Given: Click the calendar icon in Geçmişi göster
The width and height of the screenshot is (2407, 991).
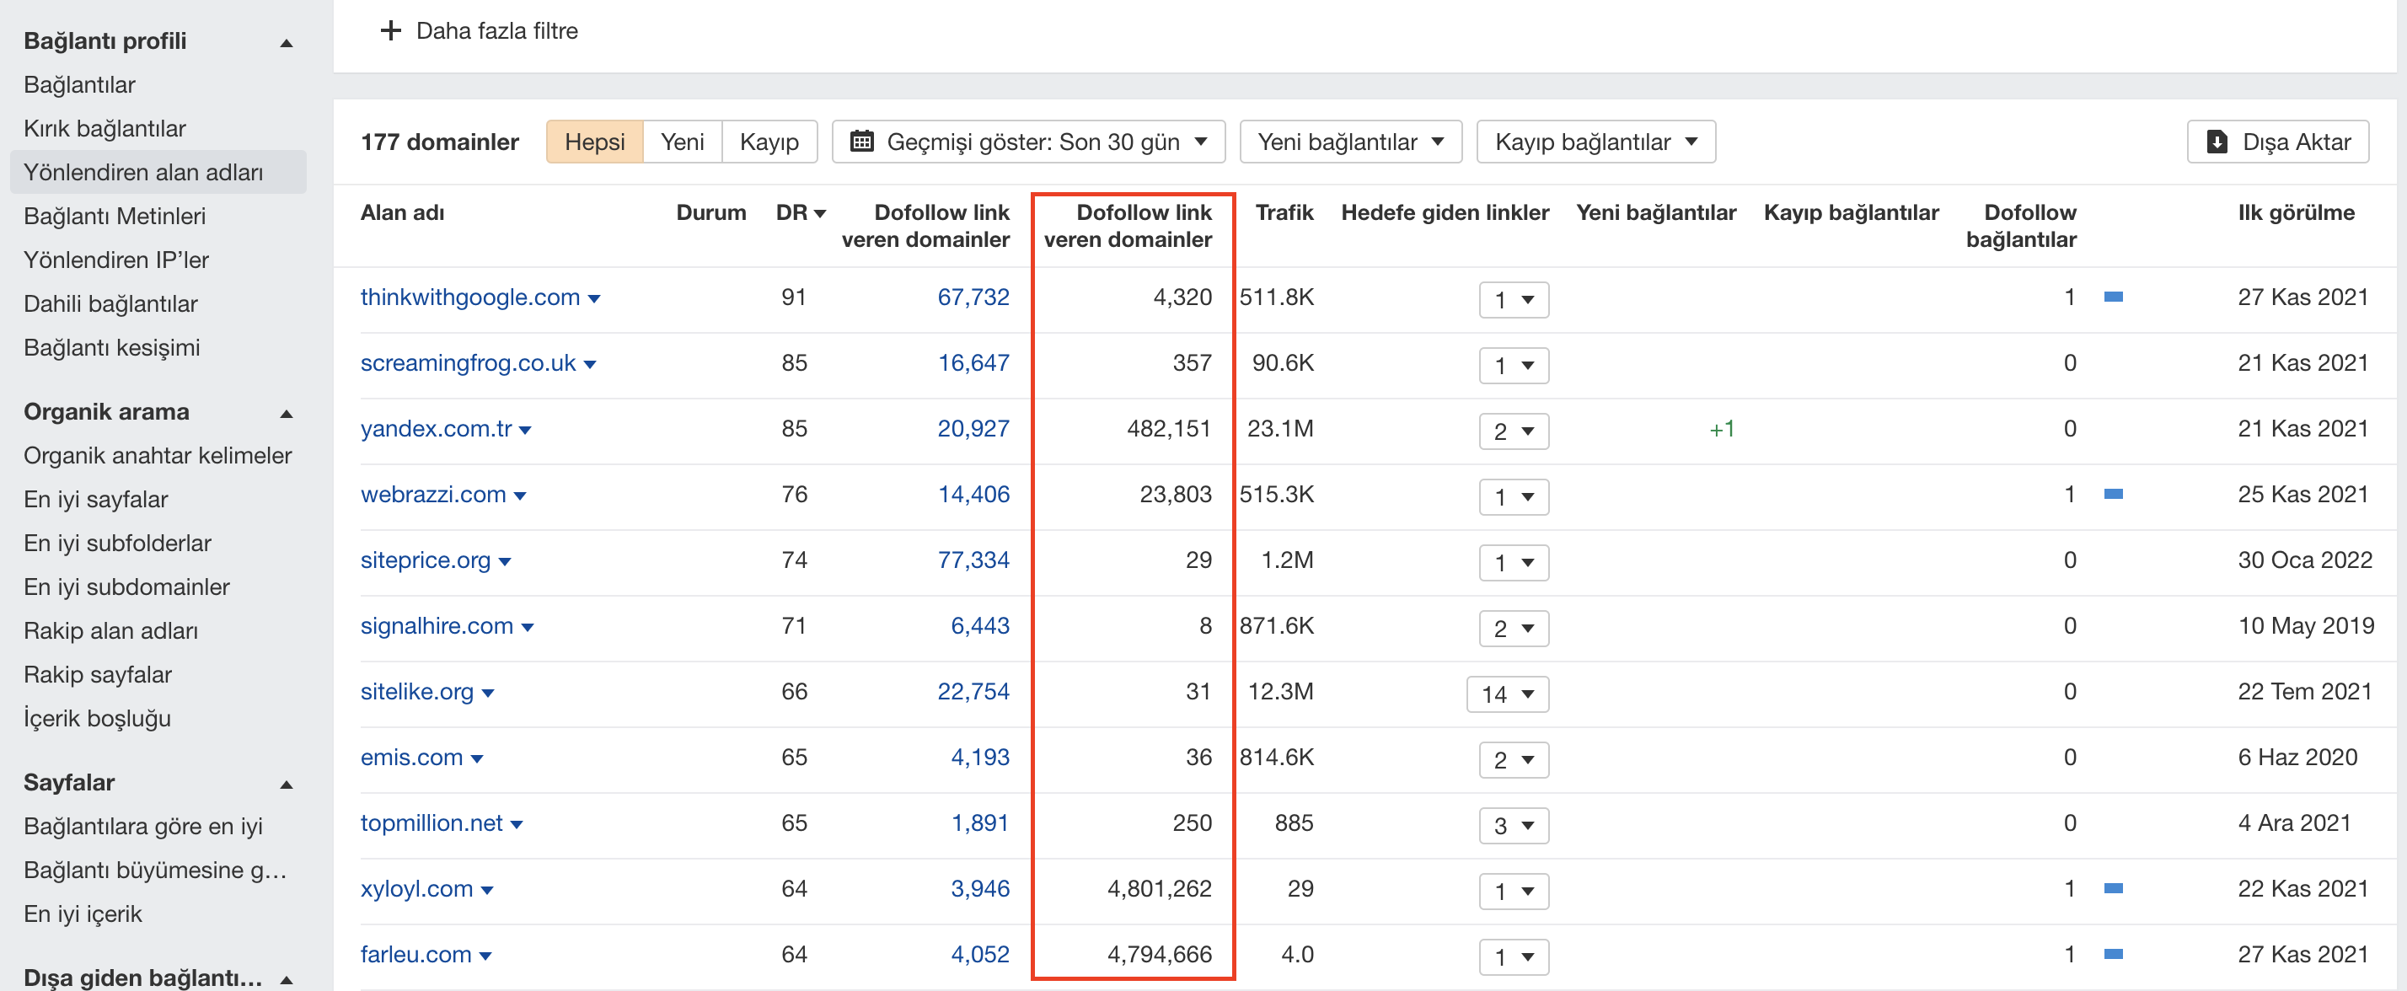Looking at the screenshot, I should click(861, 142).
